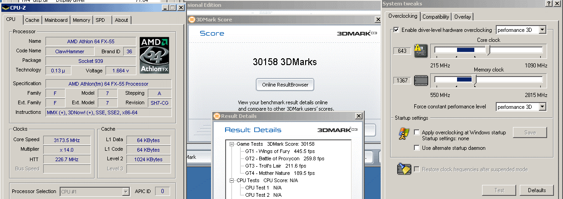Click the 30158 3DMarks score text
Screen dimensions: 563x199
pos(285,62)
